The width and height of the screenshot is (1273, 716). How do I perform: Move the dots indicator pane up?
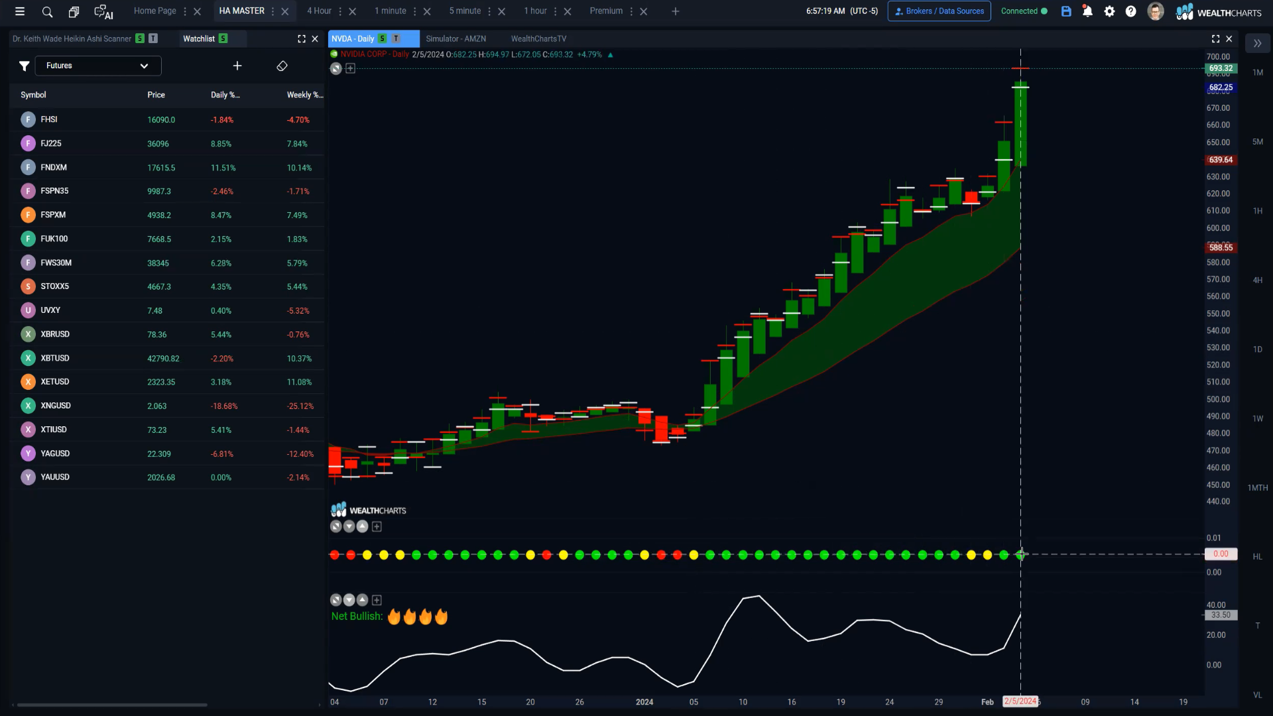click(363, 526)
